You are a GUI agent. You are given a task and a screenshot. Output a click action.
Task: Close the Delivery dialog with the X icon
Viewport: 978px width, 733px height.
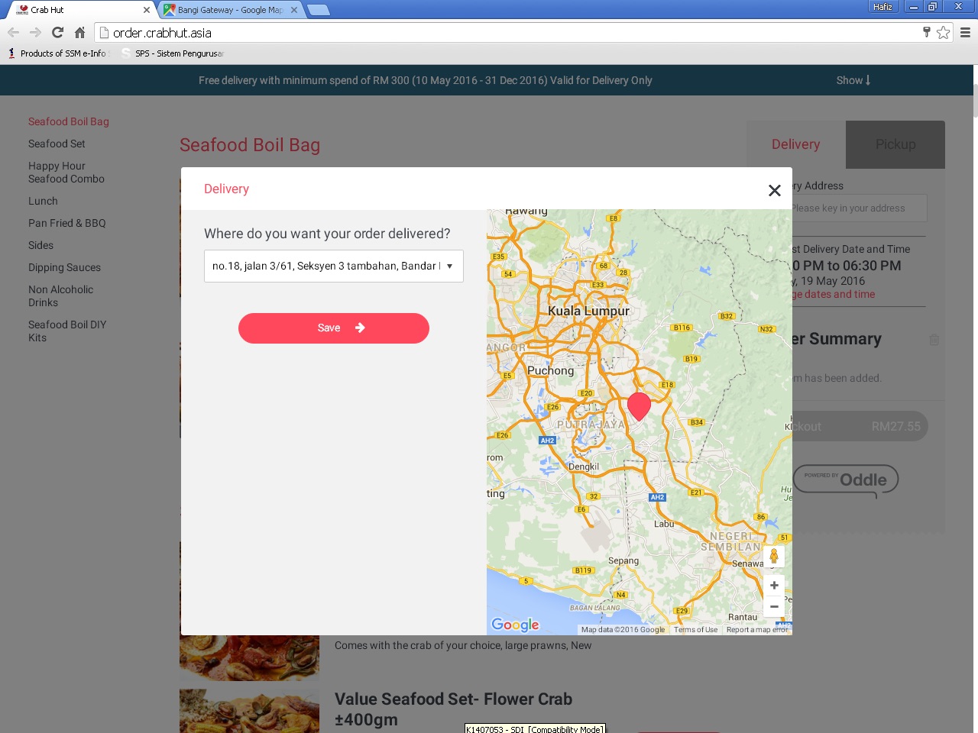[774, 190]
